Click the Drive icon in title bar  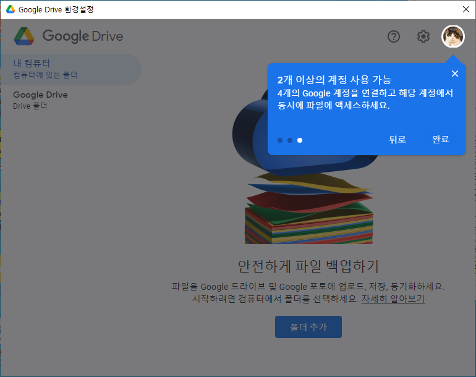pos(11,9)
